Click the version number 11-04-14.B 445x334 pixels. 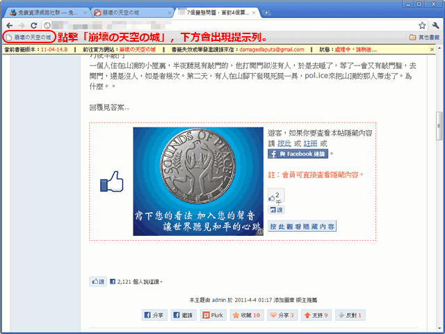[x=54, y=49]
